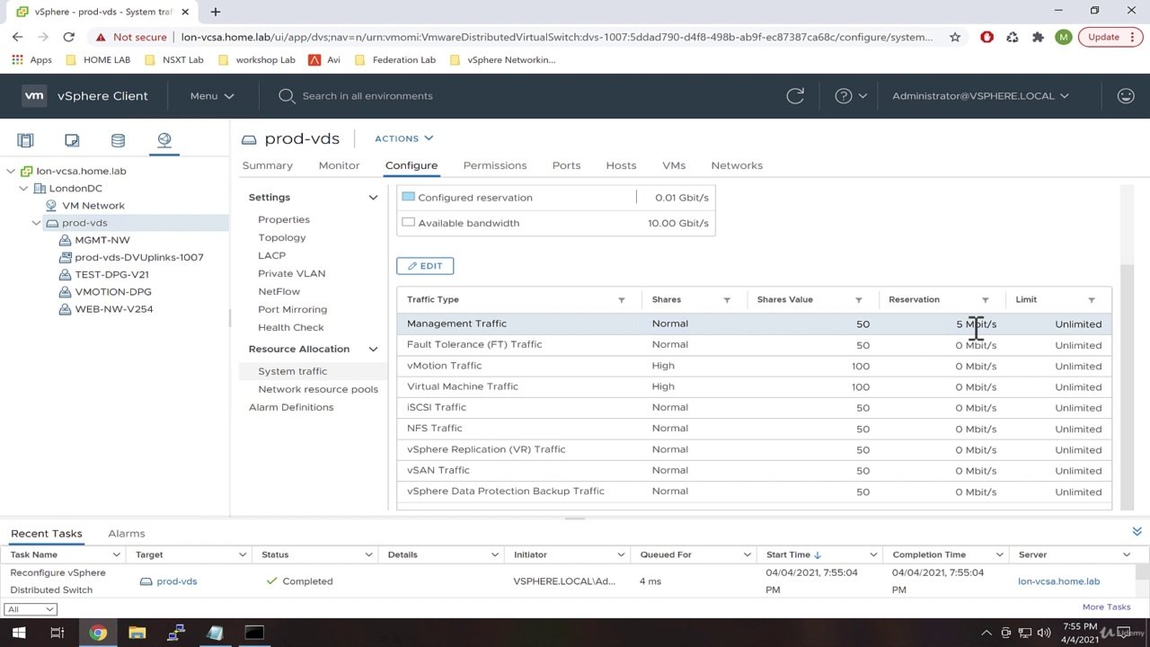Filter the Traffic Type column
The image size is (1150, 647).
click(x=621, y=300)
